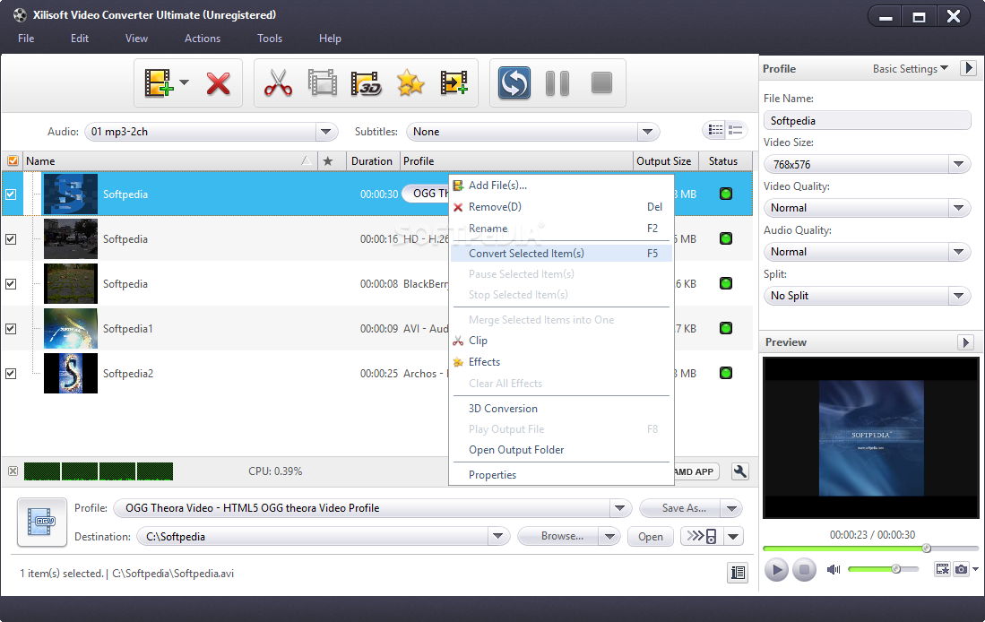Open the wrench settings icon near AMD APP
This screenshot has height=622, width=985.
740,471
